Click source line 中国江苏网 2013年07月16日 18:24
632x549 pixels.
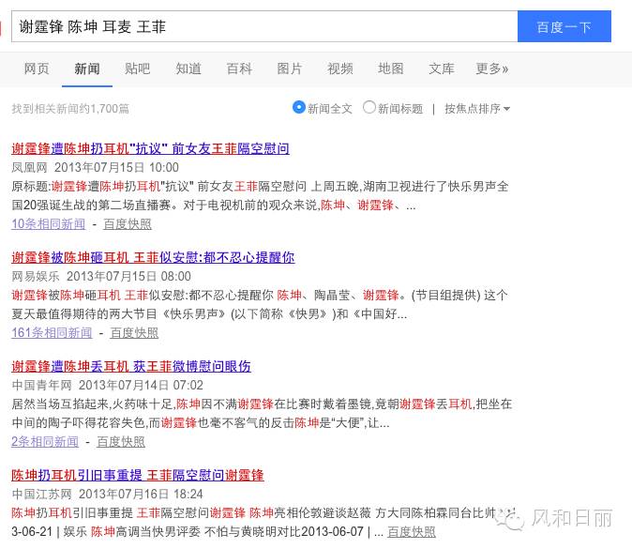pos(107,495)
